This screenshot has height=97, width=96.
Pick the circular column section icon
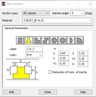coord(62,40)
